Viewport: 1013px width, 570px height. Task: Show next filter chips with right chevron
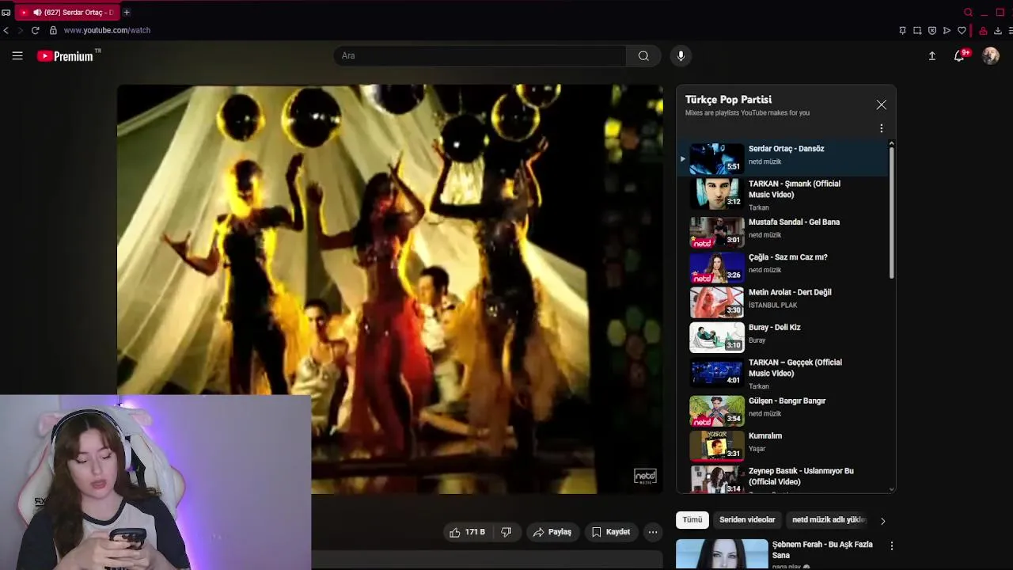(x=883, y=520)
